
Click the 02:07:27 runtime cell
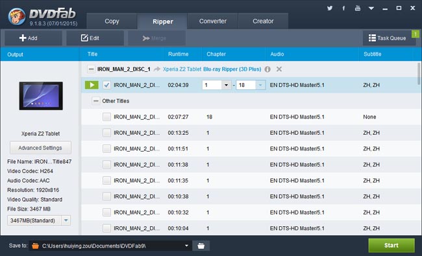click(178, 117)
